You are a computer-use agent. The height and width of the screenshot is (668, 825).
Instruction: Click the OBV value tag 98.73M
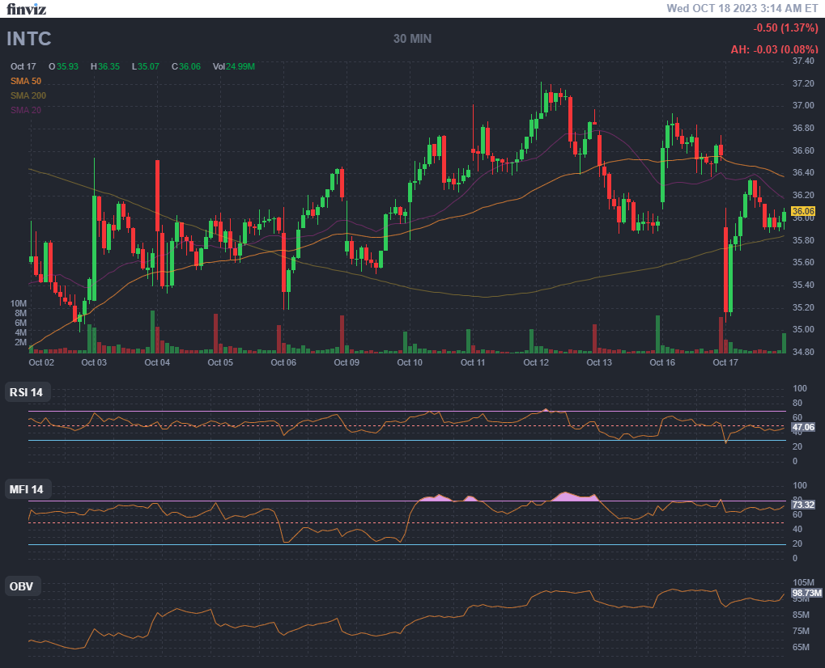pos(806,593)
